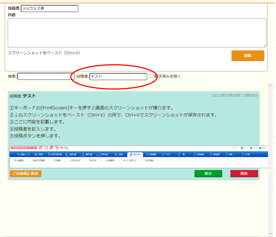Click the 基本データ icon in the screenshot image

pyautogui.click(x=19, y=155)
